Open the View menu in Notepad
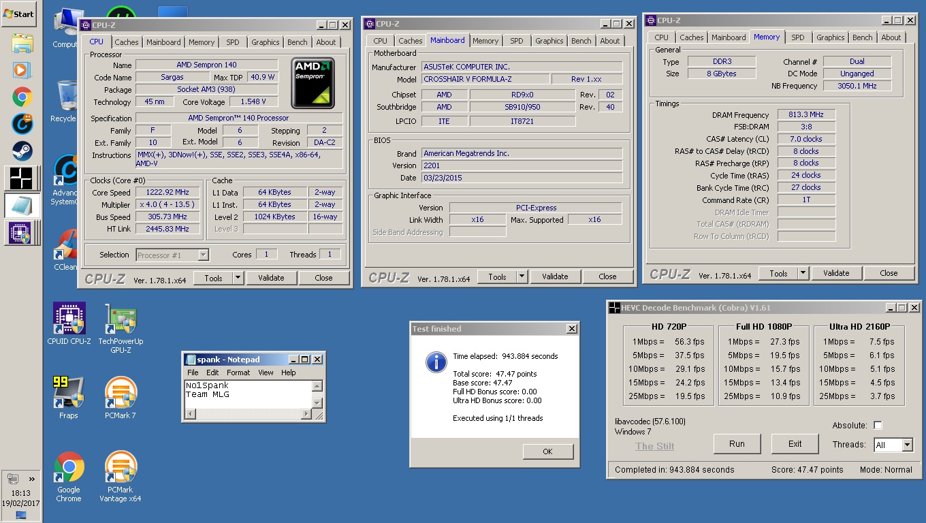926x523 pixels. [266, 373]
